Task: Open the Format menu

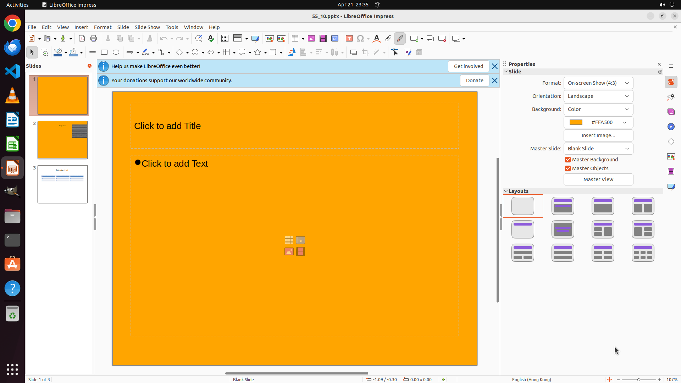Action: (103, 27)
